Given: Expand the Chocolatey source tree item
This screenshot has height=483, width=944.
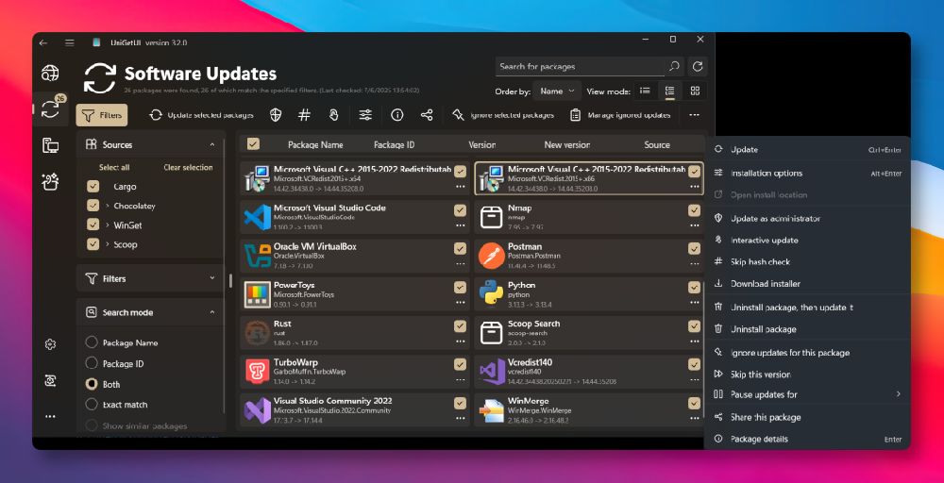Looking at the screenshot, I should 107,206.
